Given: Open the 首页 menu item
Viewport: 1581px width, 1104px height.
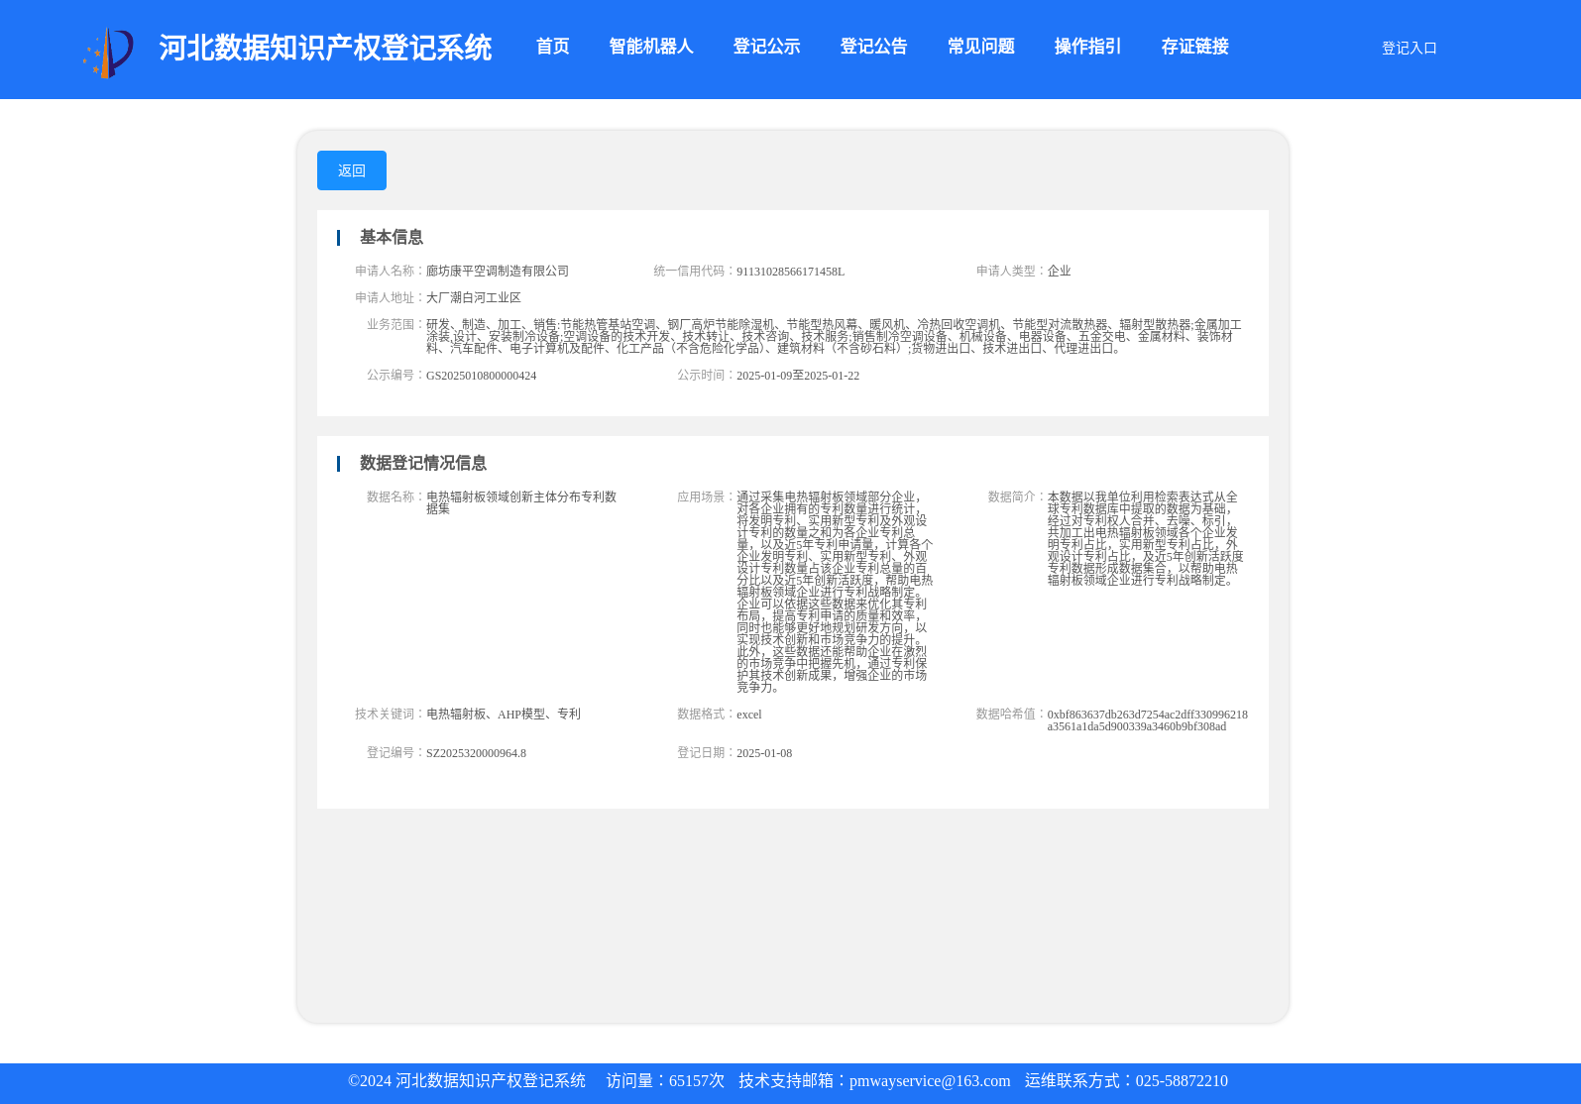Looking at the screenshot, I should click(x=552, y=47).
